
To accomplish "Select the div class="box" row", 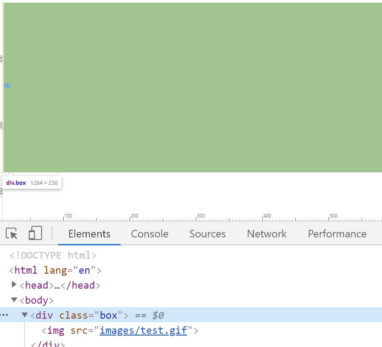I will [x=191, y=315].
